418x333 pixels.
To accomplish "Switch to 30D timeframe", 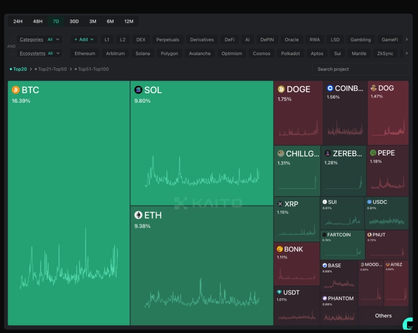I will pos(74,22).
